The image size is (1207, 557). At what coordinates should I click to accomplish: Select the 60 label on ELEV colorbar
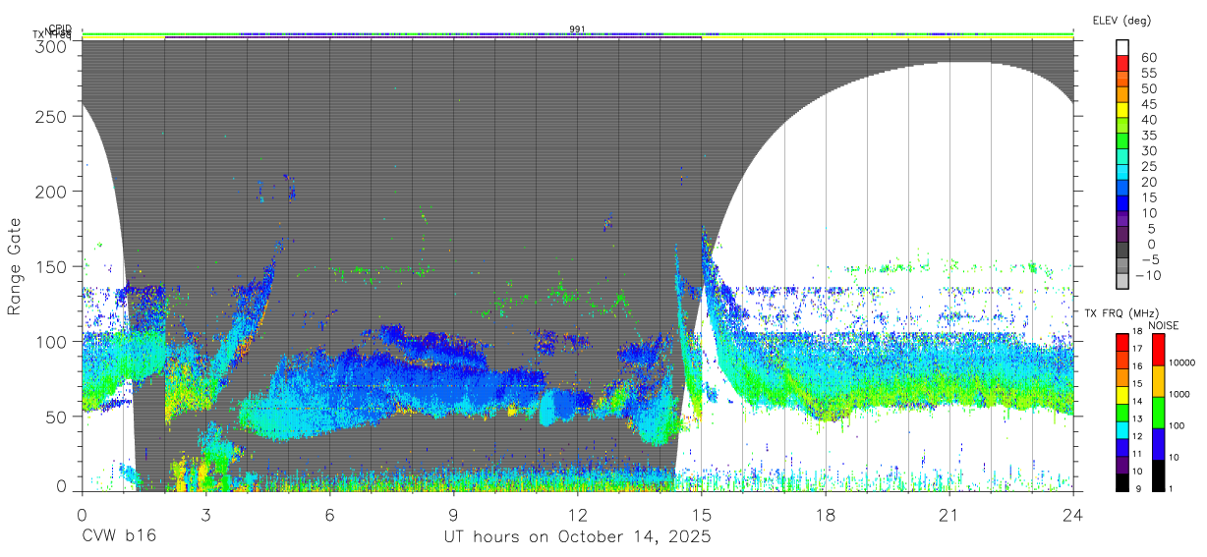1149,57
